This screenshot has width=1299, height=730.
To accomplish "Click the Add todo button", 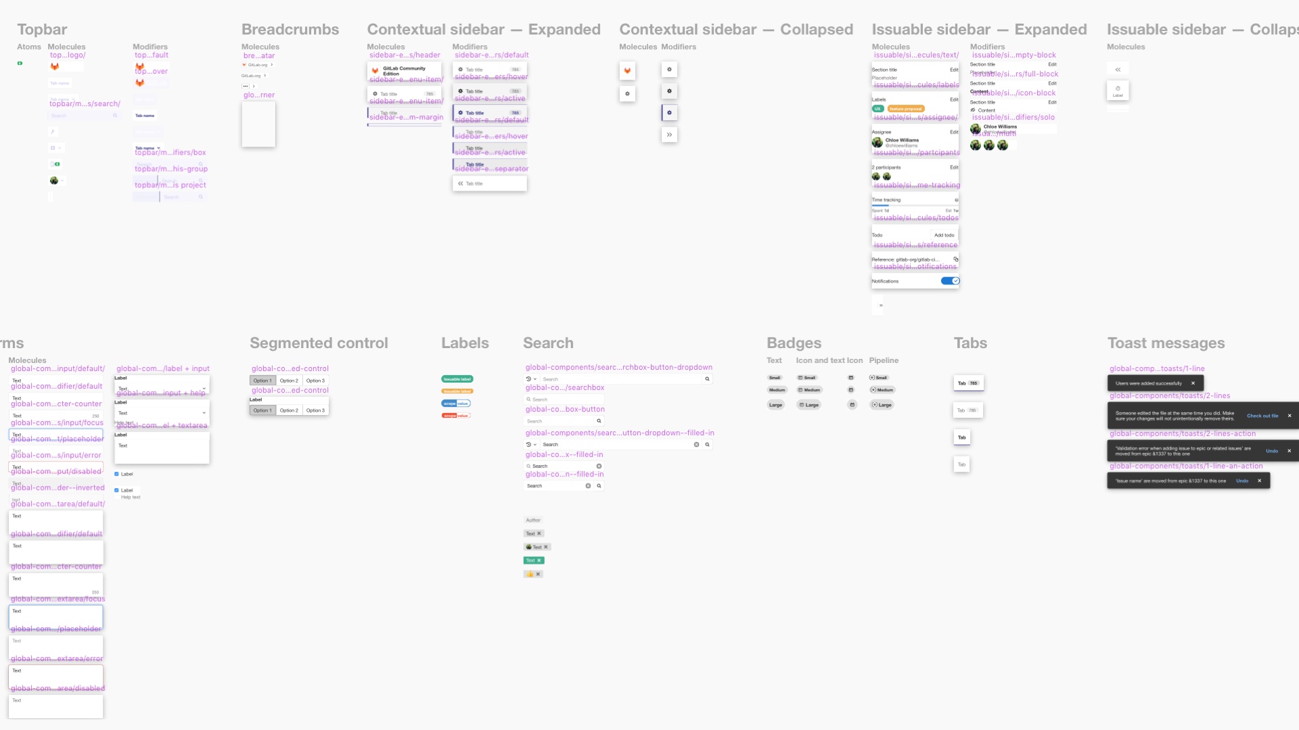I will pyautogui.click(x=944, y=235).
